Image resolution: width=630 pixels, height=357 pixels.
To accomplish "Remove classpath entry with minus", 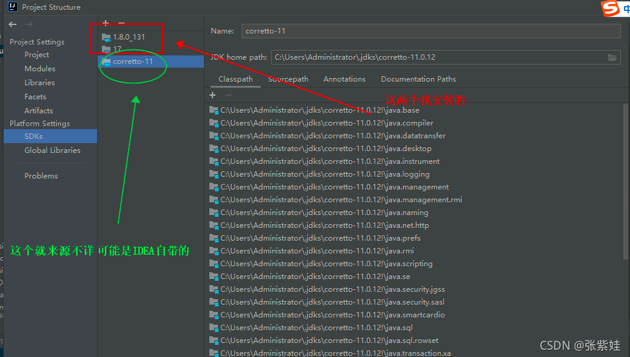I will [228, 95].
